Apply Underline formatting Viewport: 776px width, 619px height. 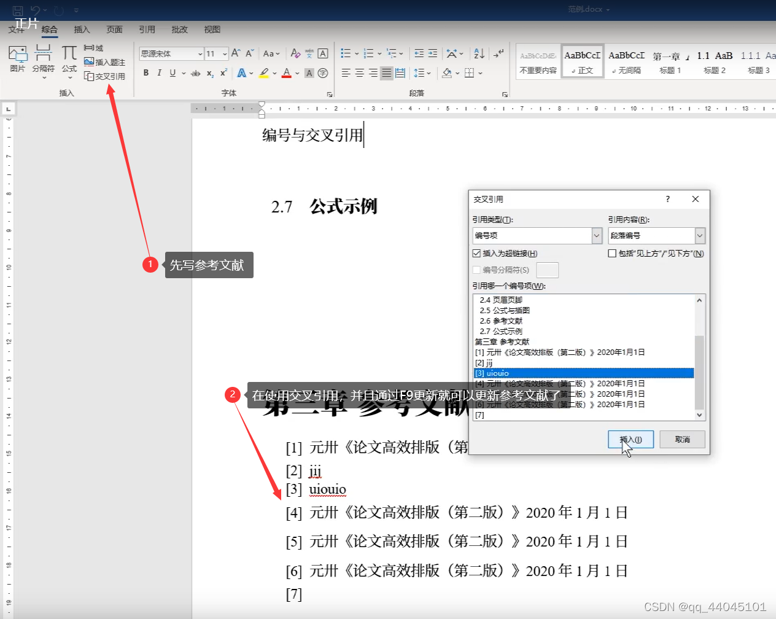pos(173,73)
